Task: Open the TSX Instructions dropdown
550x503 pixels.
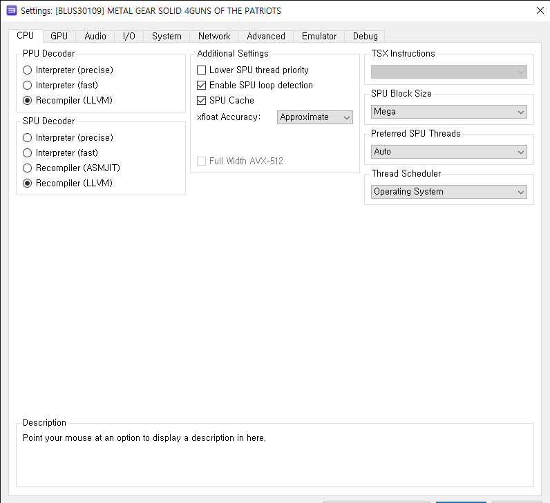Action: (448, 72)
